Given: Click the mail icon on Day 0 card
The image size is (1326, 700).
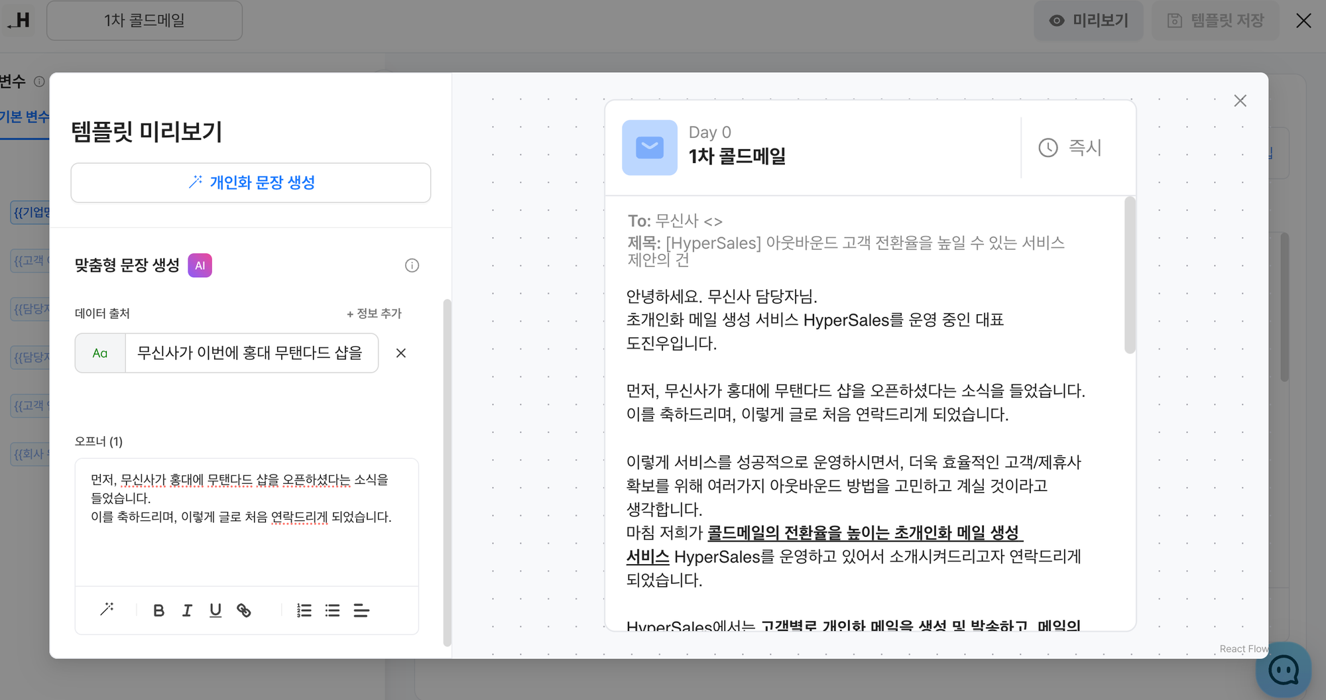Looking at the screenshot, I should (x=649, y=148).
